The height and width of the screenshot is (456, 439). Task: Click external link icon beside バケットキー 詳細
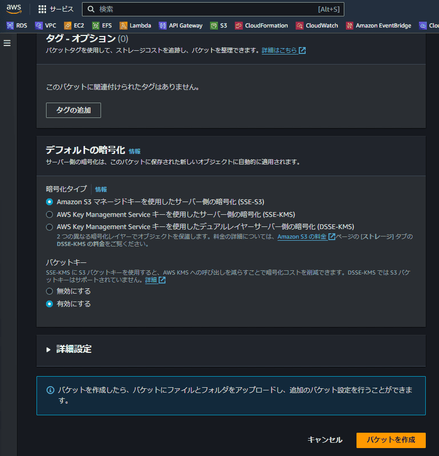[162, 280]
